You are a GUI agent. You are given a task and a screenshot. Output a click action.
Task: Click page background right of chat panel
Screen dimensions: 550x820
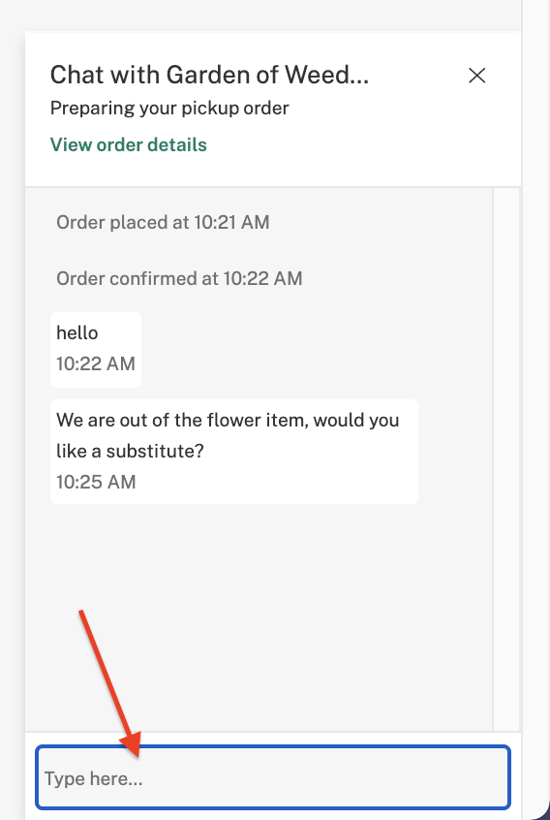[535, 366]
